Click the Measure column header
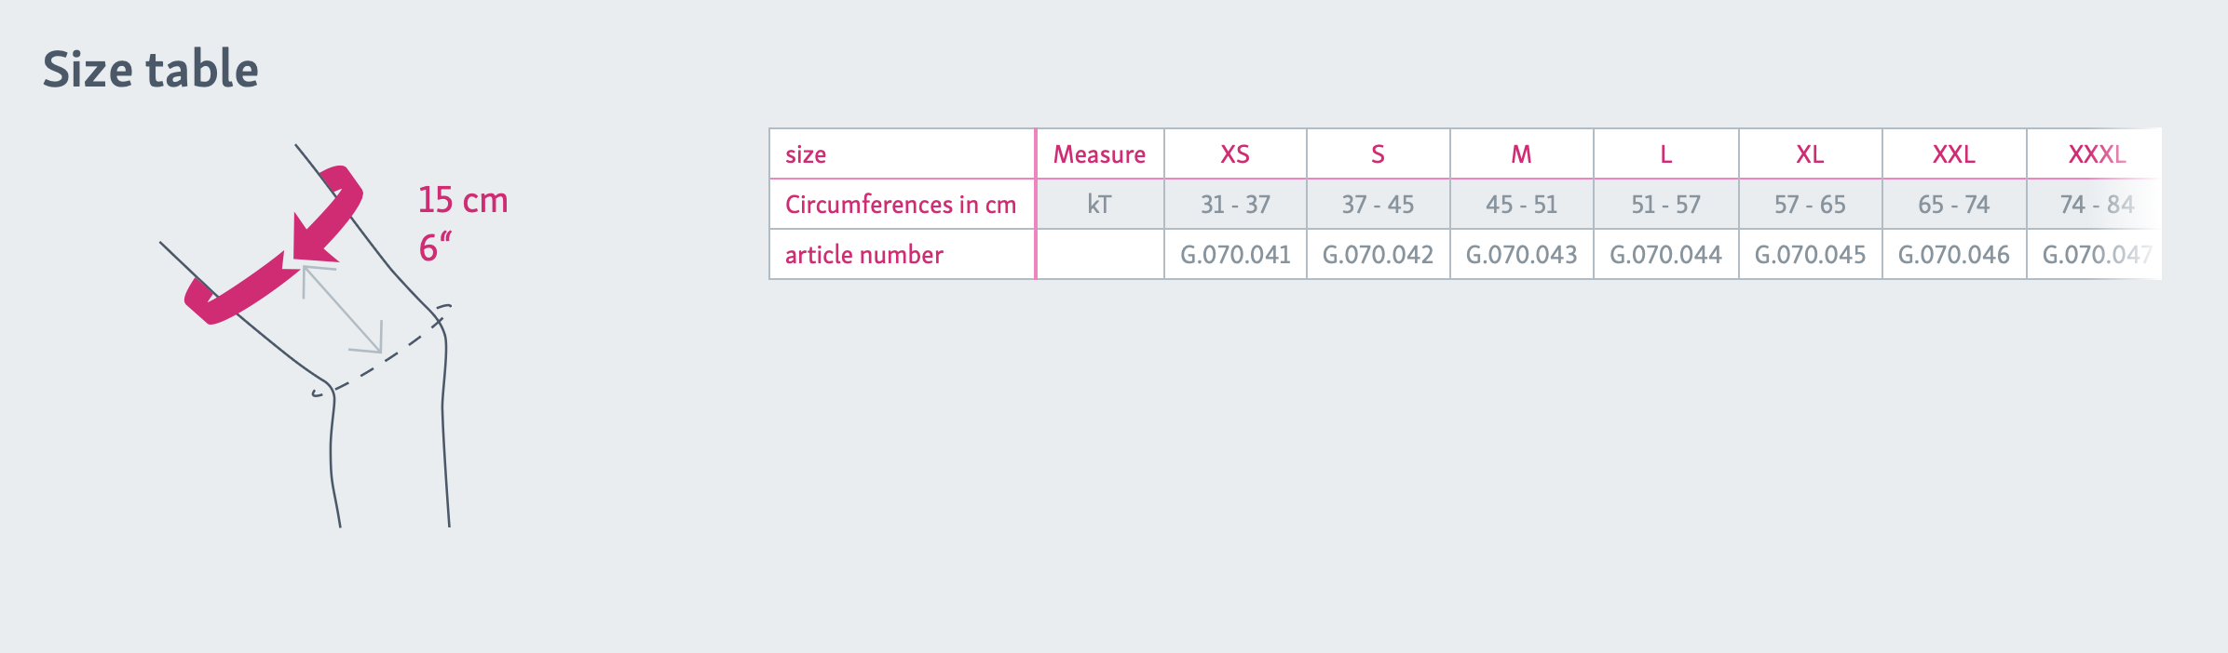 click(1099, 154)
